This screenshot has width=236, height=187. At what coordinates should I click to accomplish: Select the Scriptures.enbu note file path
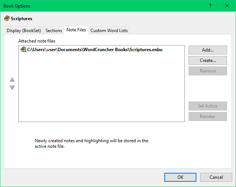tap(95, 50)
